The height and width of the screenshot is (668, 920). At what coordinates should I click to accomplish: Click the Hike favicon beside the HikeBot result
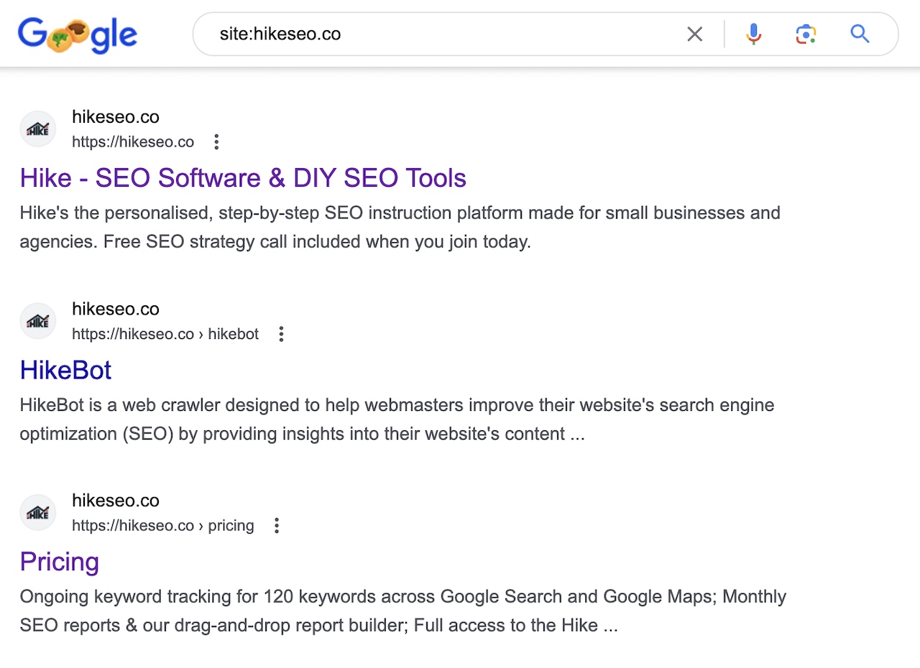[37, 321]
